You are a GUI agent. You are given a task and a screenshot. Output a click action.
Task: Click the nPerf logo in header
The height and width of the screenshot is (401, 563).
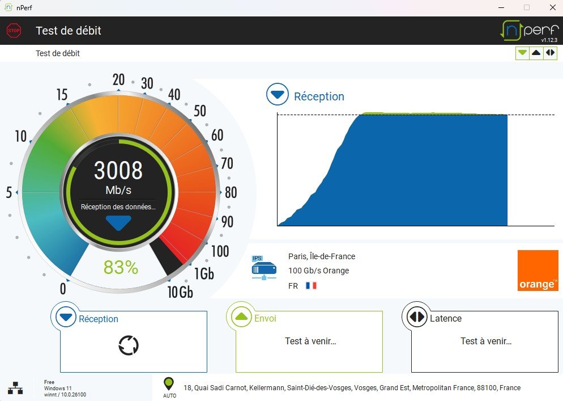click(529, 31)
